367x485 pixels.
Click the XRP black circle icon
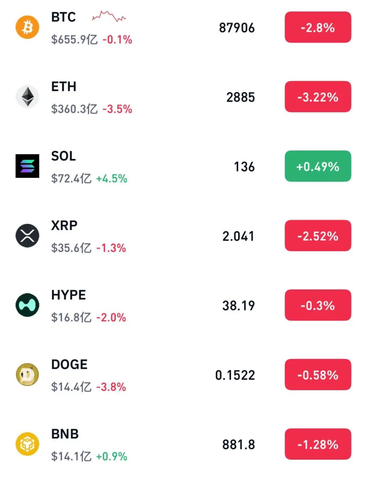(x=27, y=236)
